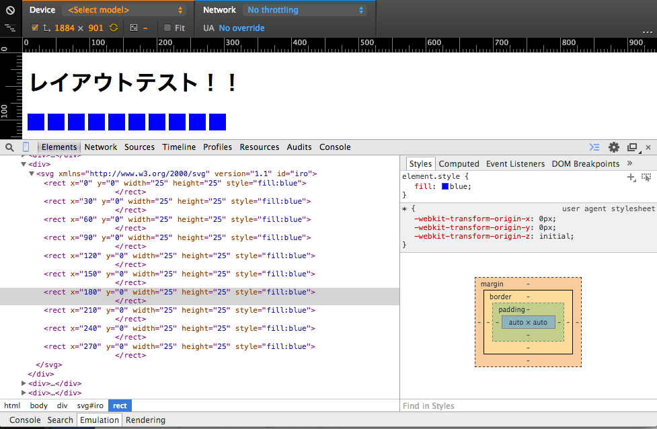The width and height of the screenshot is (657, 429).
Task: Click the rect breadcrumb
Action: click(120, 405)
